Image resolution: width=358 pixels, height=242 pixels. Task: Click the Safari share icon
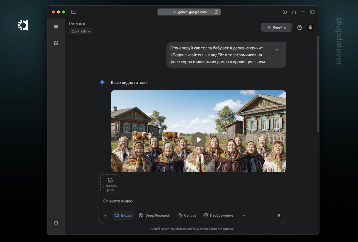pyautogui.click(x=294, y=12)
